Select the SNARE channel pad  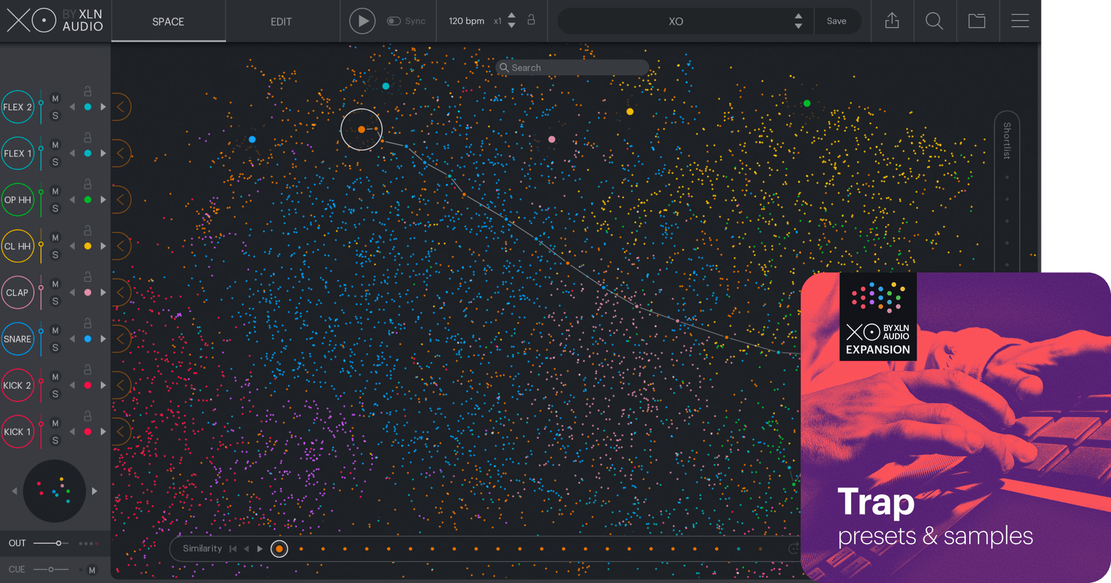point(17,339)
